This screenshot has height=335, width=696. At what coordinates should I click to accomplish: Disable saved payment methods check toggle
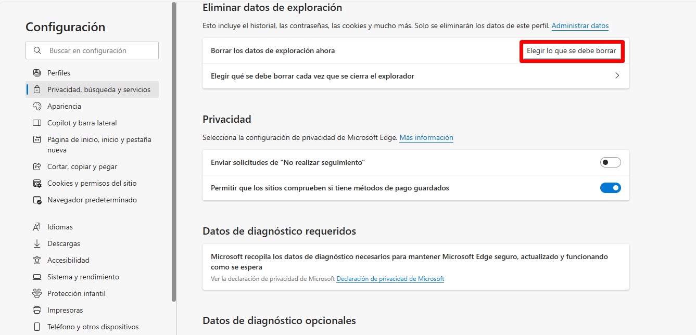(x=611, y=188)
